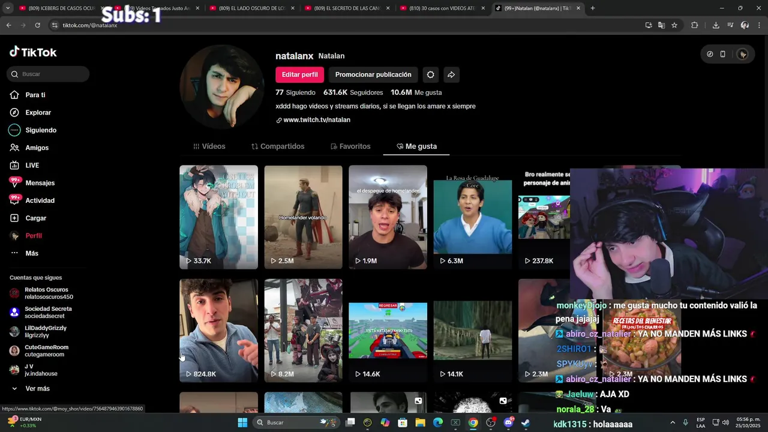Open the Actividad notifications
The image size is (768, 432).
click(40, 200)
